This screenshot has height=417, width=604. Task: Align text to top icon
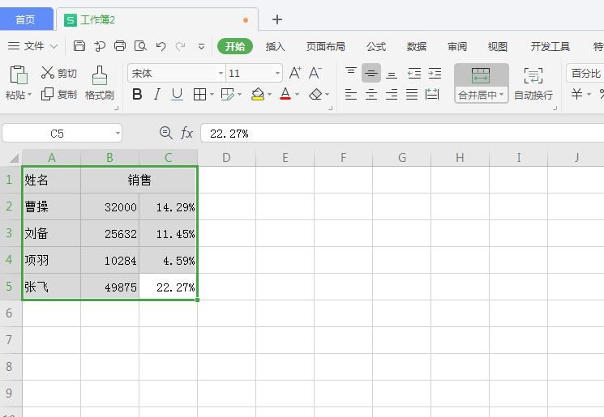350,72
